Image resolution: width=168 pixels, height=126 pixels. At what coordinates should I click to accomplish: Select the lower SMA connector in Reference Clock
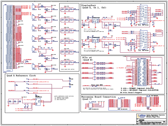click(x=70, y=87)
